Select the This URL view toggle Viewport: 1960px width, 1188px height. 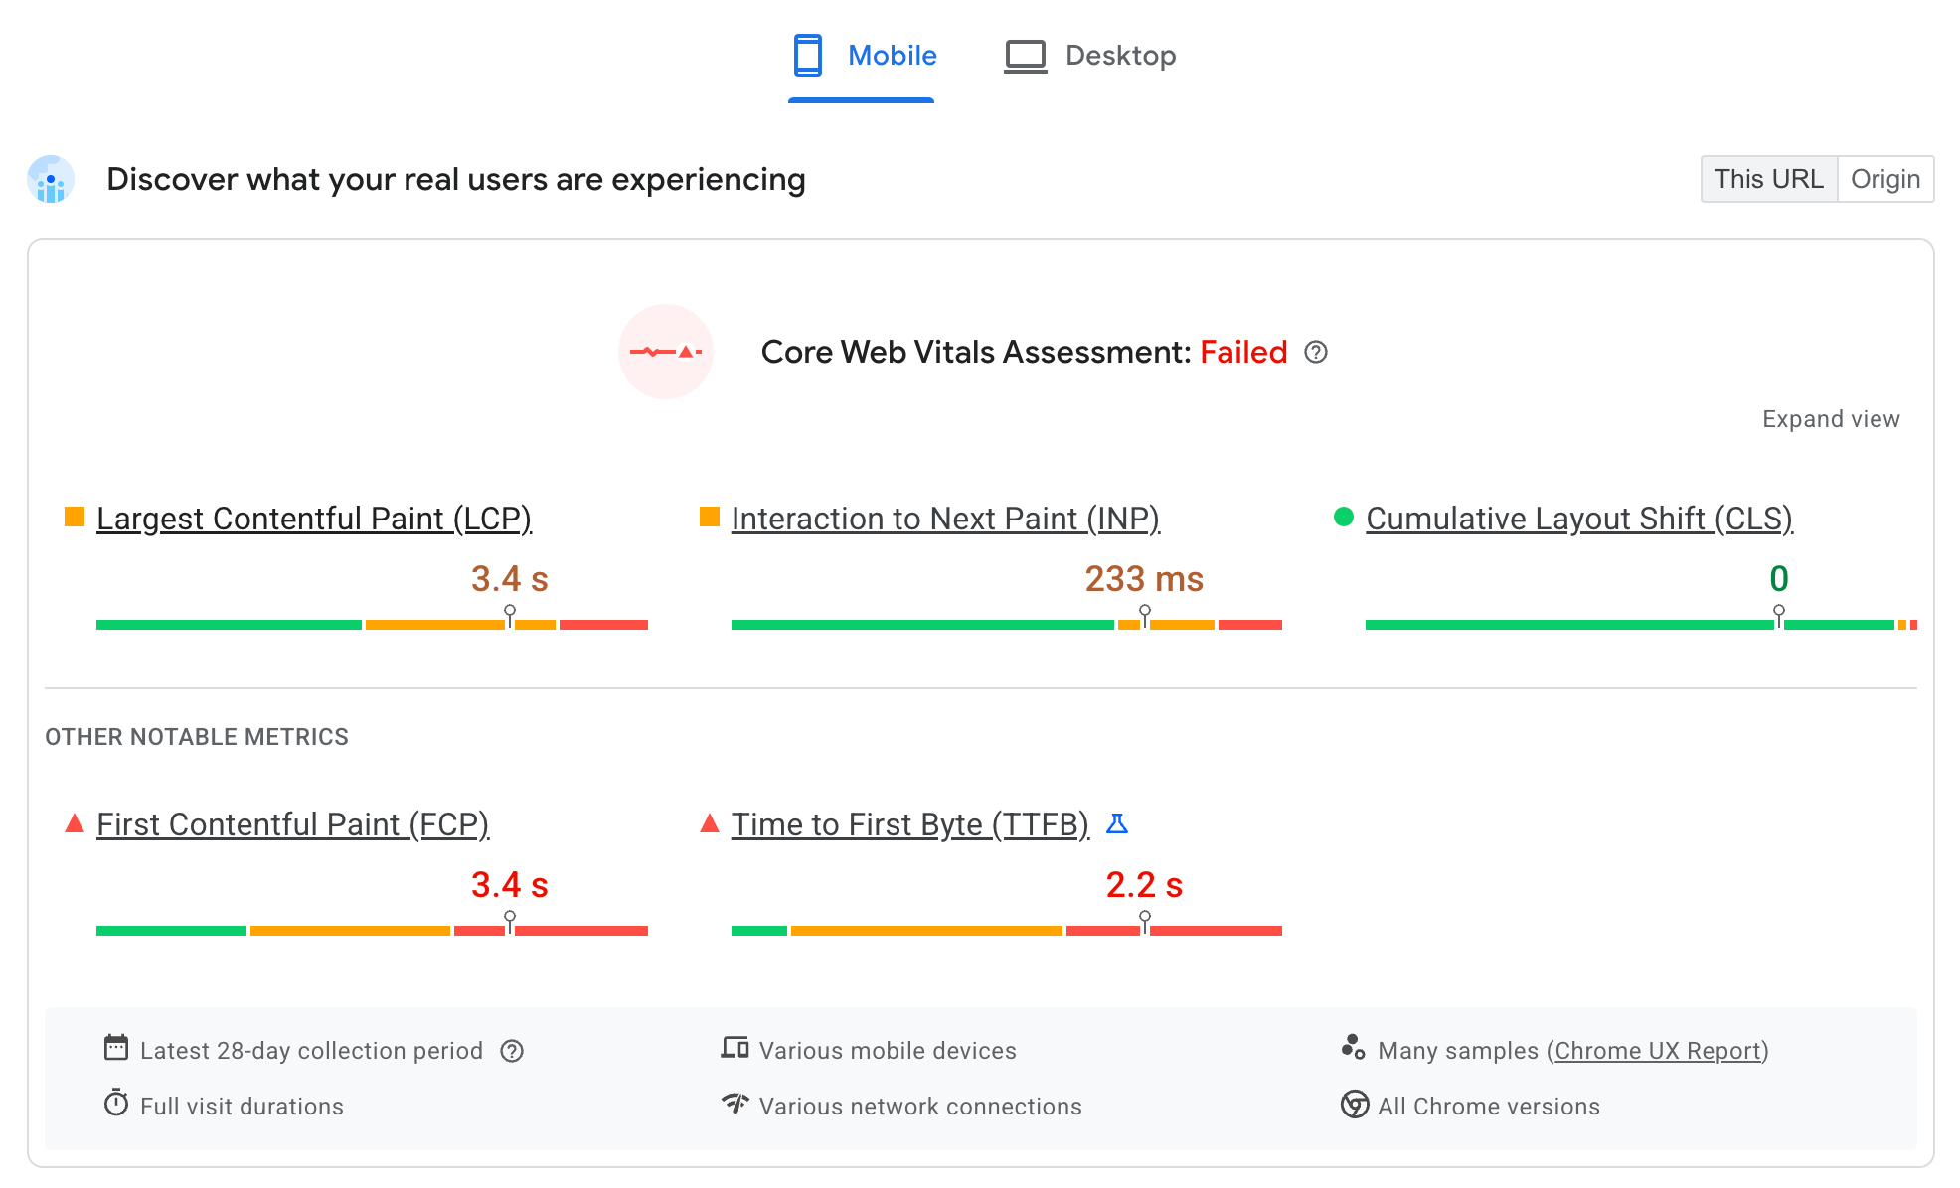[x=1768, y=178]
